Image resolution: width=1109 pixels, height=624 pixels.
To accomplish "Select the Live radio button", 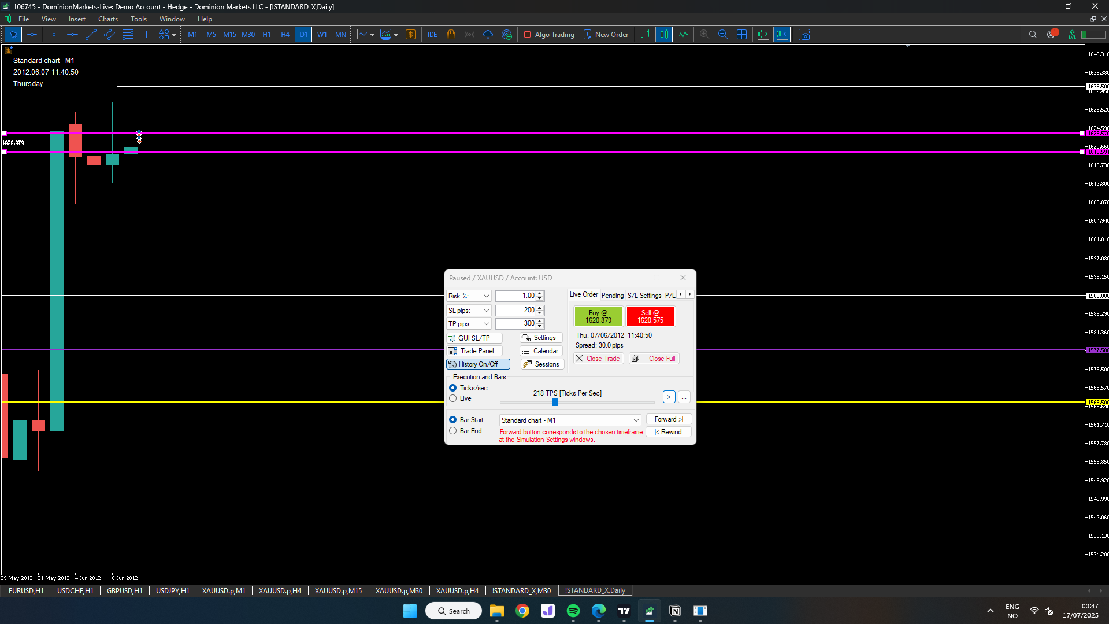I will pyautogui.click(x=453, y=398).
